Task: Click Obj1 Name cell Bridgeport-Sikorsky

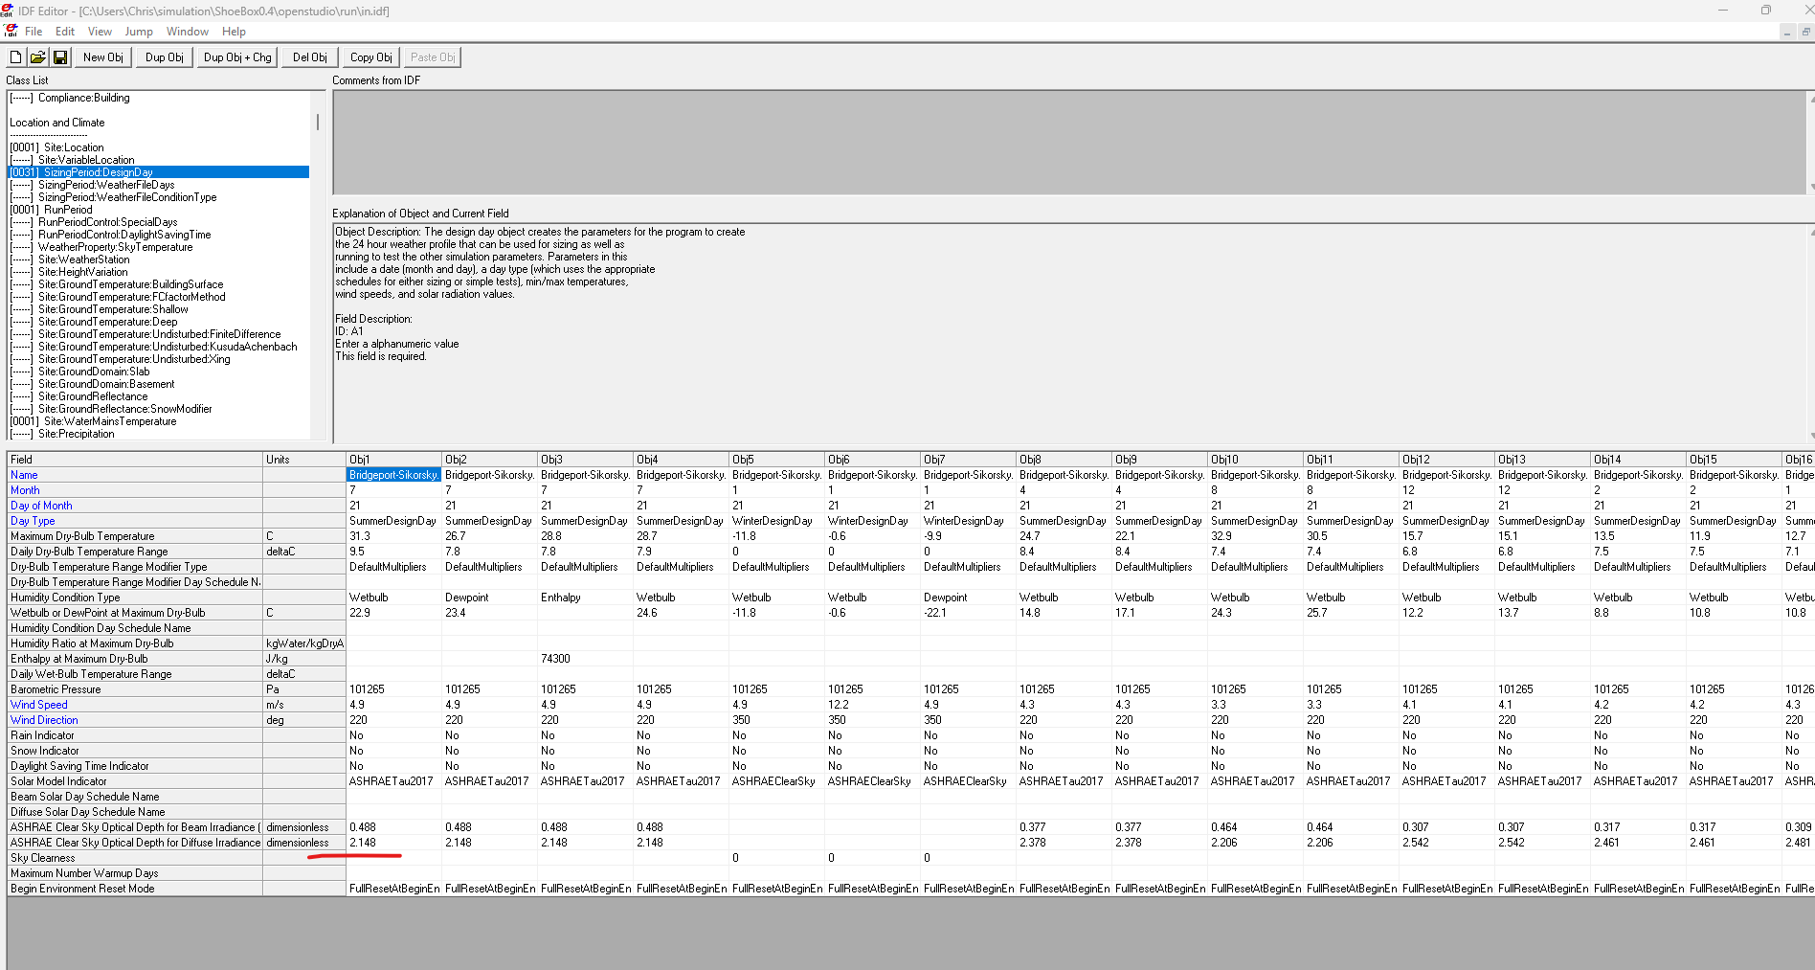Action: (393, 475)
